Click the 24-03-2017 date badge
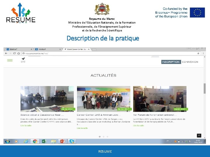This screenshot has height=157, width=210. coord(181,109)
